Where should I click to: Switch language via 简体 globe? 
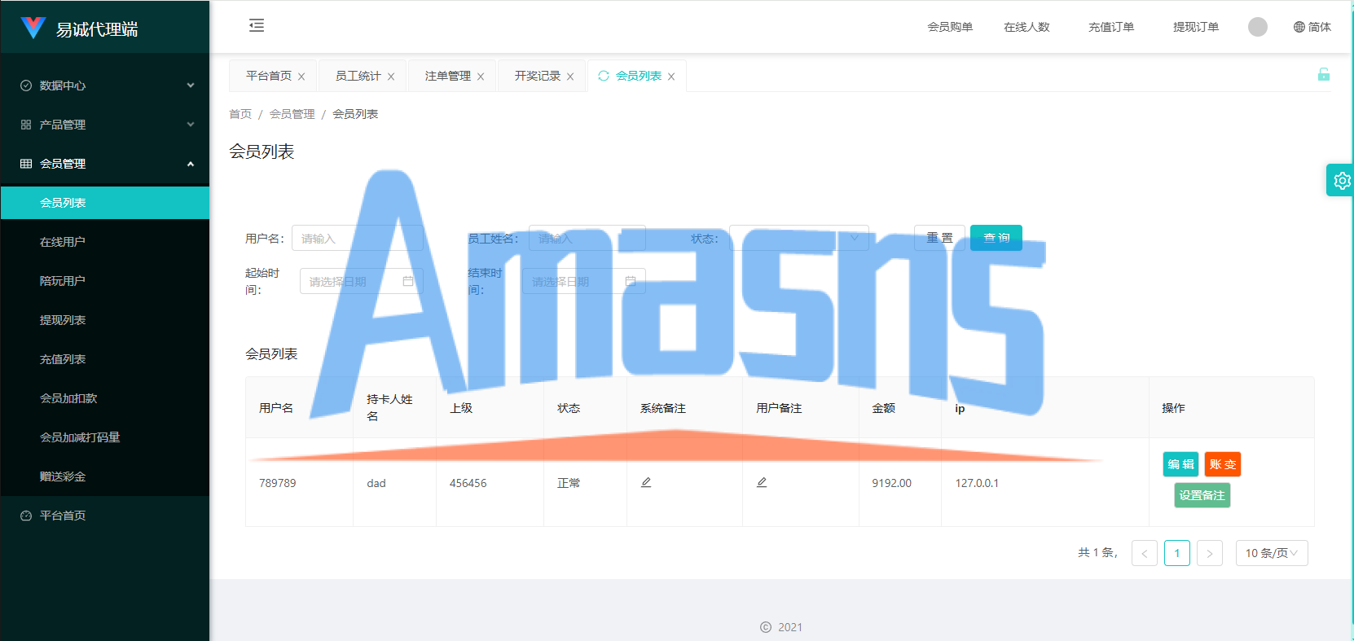(x=1312, y=27)
